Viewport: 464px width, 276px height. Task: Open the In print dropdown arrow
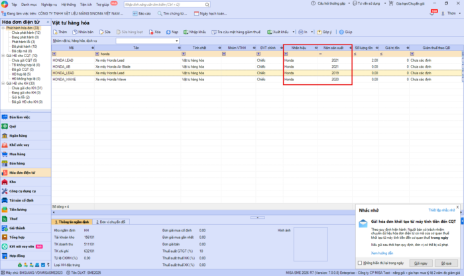pyautogui.click(x=312, y=32)
